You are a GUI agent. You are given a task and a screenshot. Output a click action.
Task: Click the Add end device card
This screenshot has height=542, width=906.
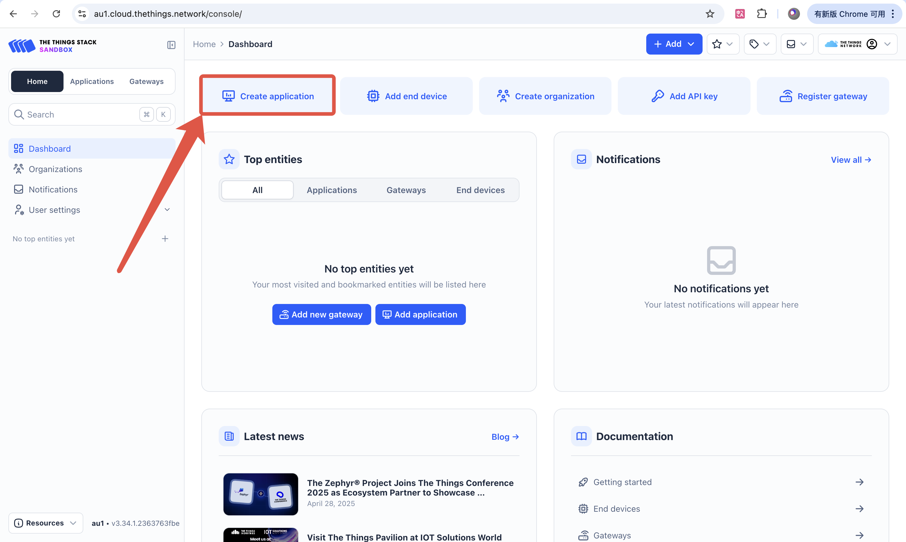tap(406, 96)
